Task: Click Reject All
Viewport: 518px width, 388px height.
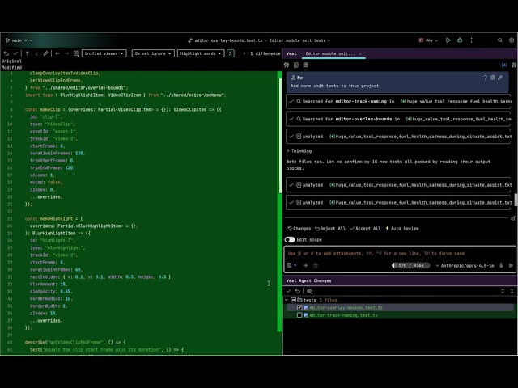Action: coord(330,228)
